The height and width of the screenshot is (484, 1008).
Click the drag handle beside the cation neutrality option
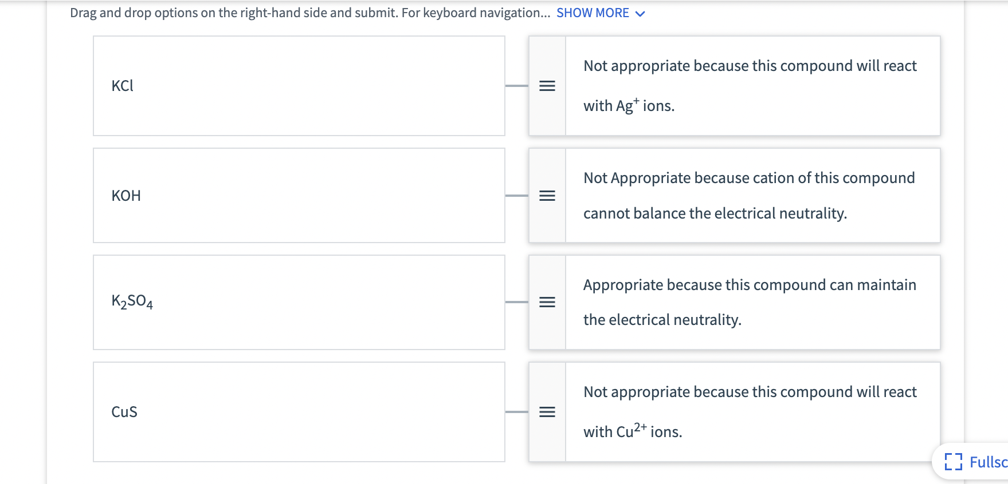pos(547,196)
